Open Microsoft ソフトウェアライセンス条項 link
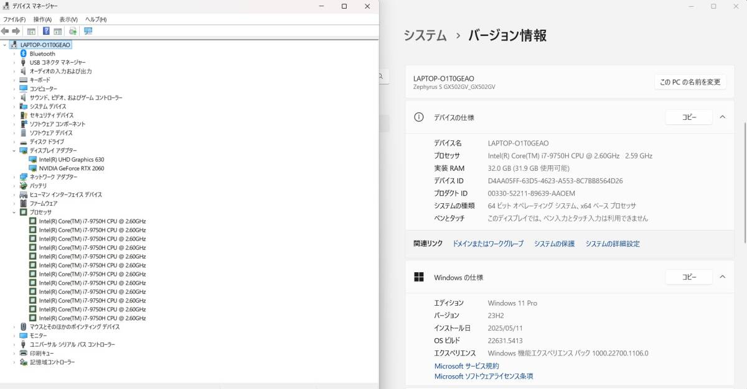The height and width of the screenshot is (389, 747). (x=484, y=376)
